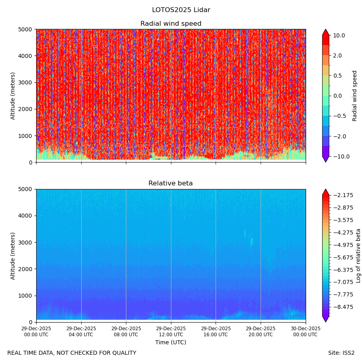Click the -5.675 tick label on beta colorbar

343,257
